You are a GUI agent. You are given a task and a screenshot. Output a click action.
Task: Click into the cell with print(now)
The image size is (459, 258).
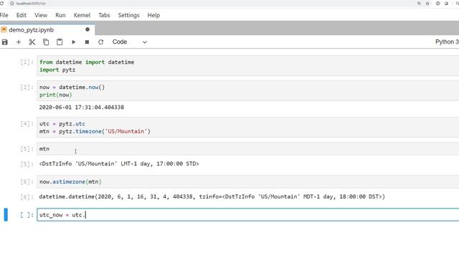(x=247, y=91)
